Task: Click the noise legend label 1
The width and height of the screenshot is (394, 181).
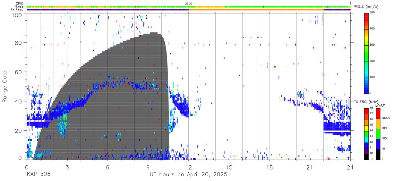Action: (383, 159)
